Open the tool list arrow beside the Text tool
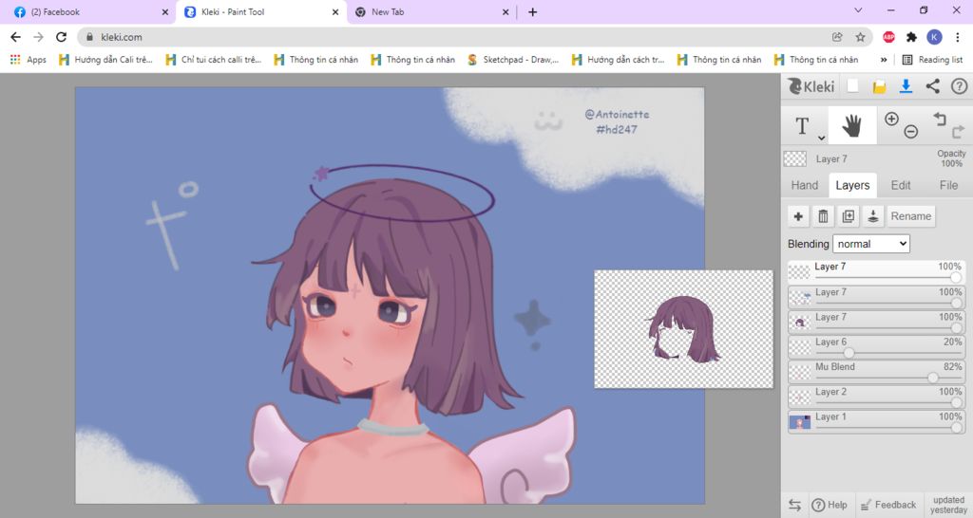 click(x=821, y=139)
